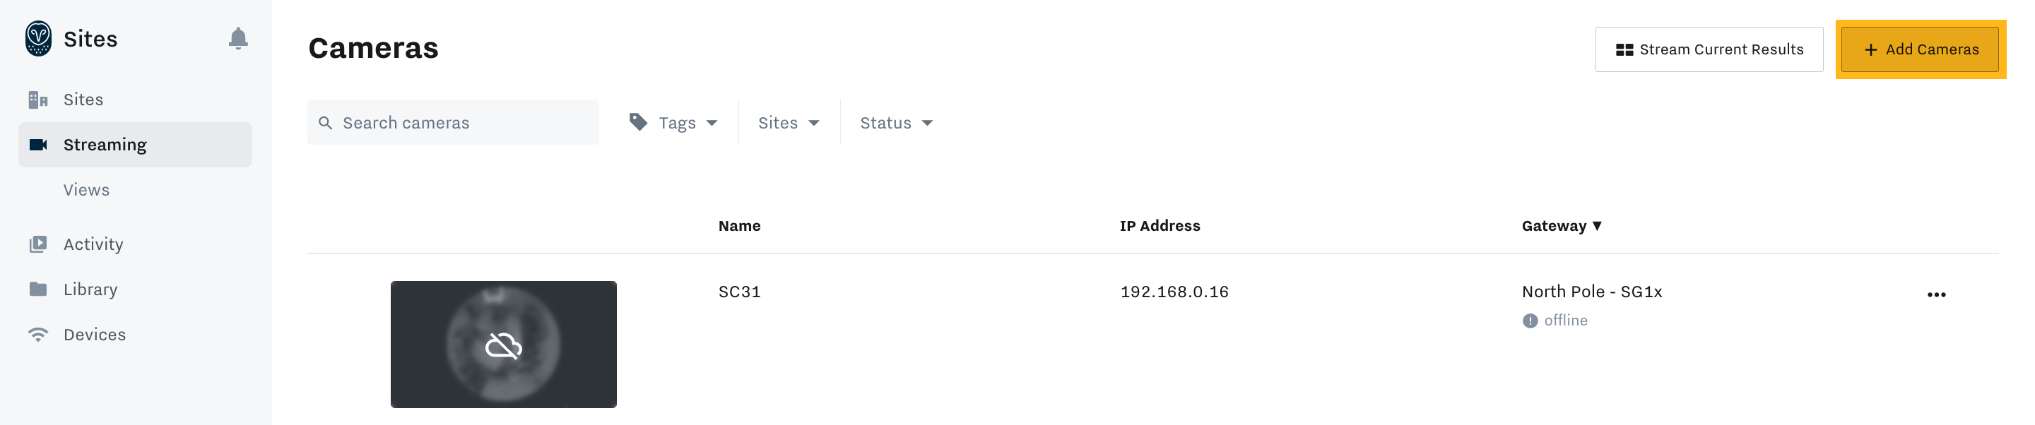Expand the Status filter dropdown

(x=896, y=122)
